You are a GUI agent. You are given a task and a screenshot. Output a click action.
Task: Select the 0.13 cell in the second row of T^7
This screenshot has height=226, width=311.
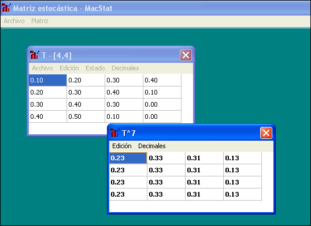243,170
